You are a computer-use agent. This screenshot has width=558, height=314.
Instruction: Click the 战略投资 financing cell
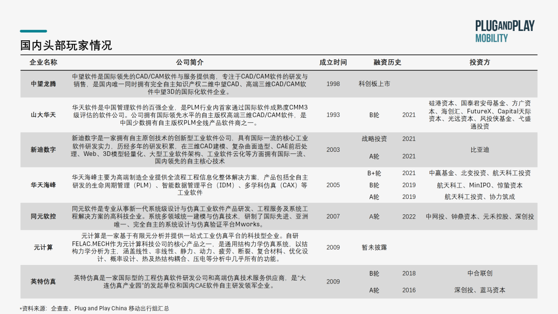(374, 139)
